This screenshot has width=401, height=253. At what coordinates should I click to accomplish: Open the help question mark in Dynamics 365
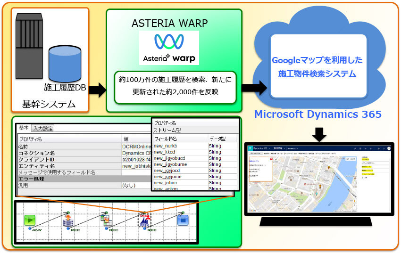click(384, 148)
